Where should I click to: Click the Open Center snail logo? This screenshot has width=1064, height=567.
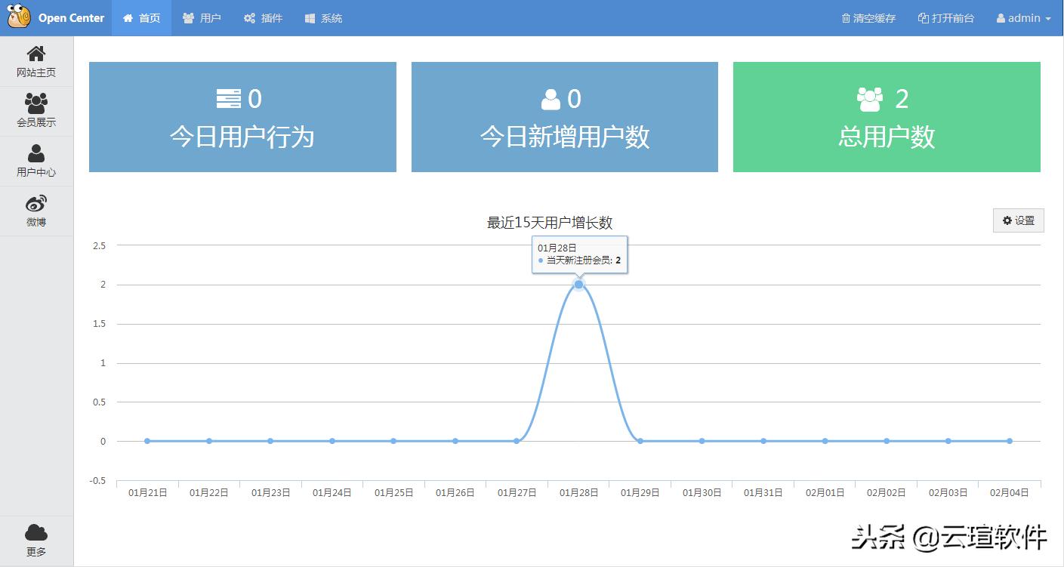point(20,16)
